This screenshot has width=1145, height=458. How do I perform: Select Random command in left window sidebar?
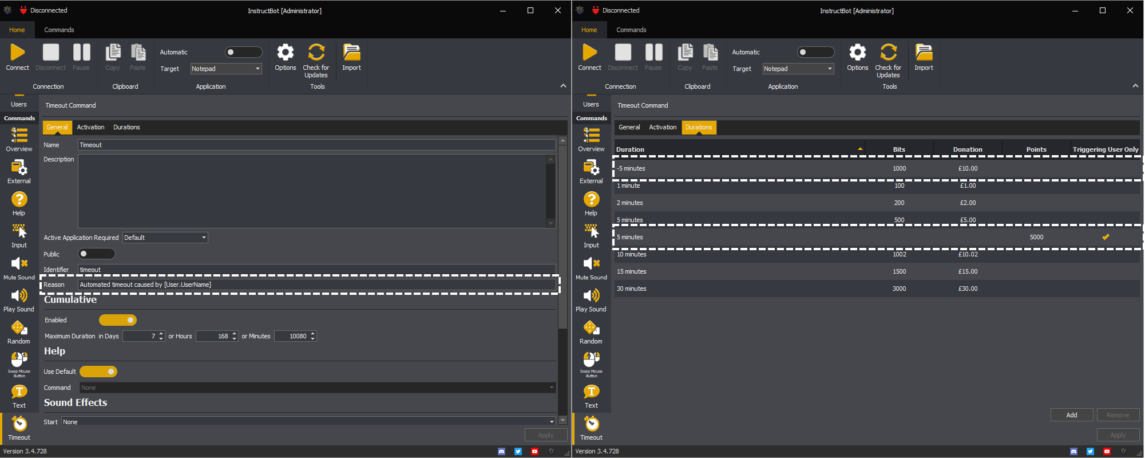click(x=19, y=332)
